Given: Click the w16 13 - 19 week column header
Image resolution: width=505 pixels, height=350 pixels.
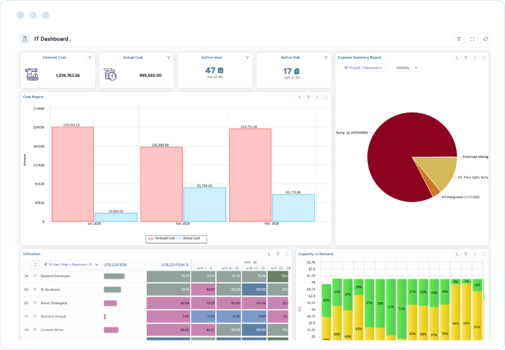Looking at the screenshot, I should click(x=255, y=268).
